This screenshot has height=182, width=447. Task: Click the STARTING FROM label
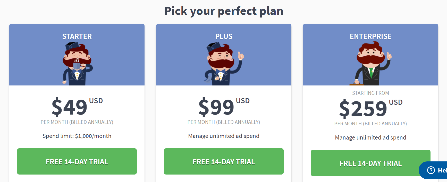coord(370,93)
